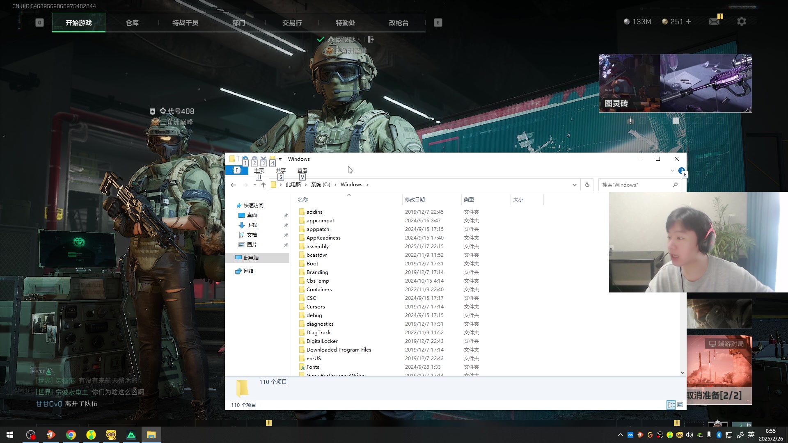The image size is (788, 443).
Task: Open the quick access toolbar customize dropdown
Action: 280,159
